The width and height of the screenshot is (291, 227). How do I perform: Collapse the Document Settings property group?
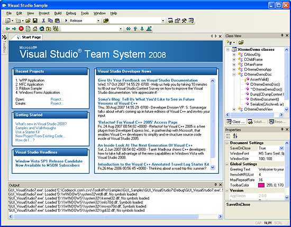tap(227, 143)
